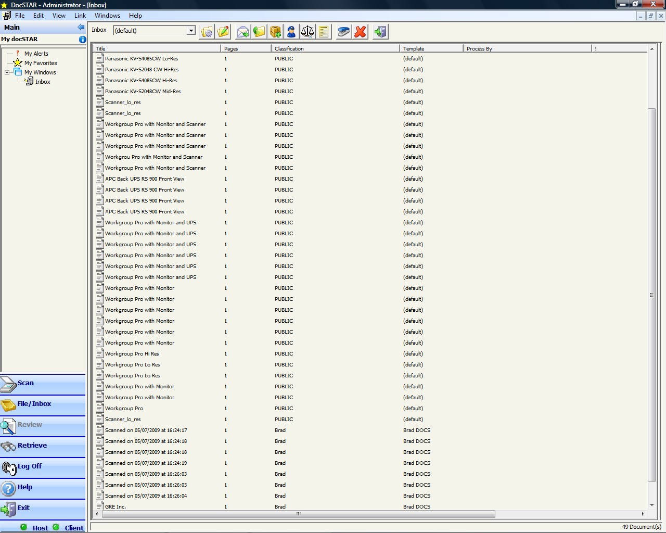Select the Panasonic KV-S2048CW Mid-Res document
Image resolution: width=666 pixels, height=533 pixels.
[143, 92]
